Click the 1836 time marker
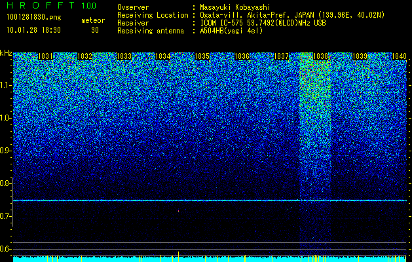This screenshot has height=262, width=412. pyautogui.click(x=242, y=56)
